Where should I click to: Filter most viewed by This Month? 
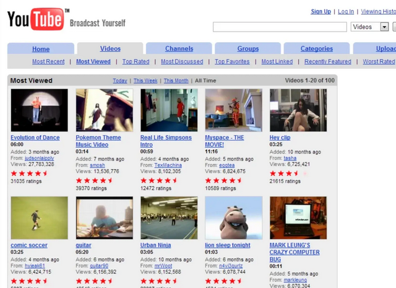click(x=176, y=81)
